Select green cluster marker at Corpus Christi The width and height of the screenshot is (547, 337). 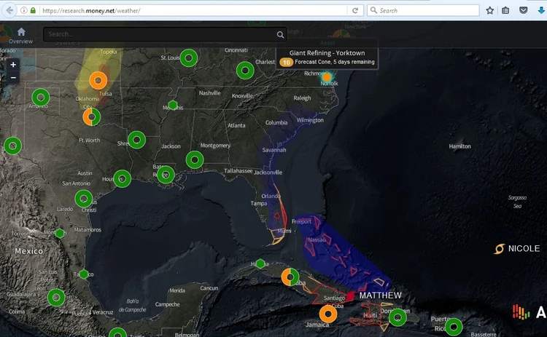click(84, 199)
